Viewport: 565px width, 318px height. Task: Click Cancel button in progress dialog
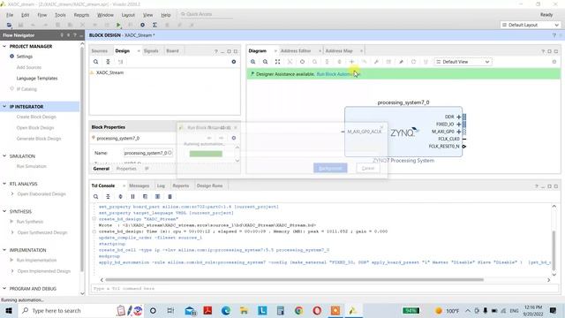click(368, 169)
